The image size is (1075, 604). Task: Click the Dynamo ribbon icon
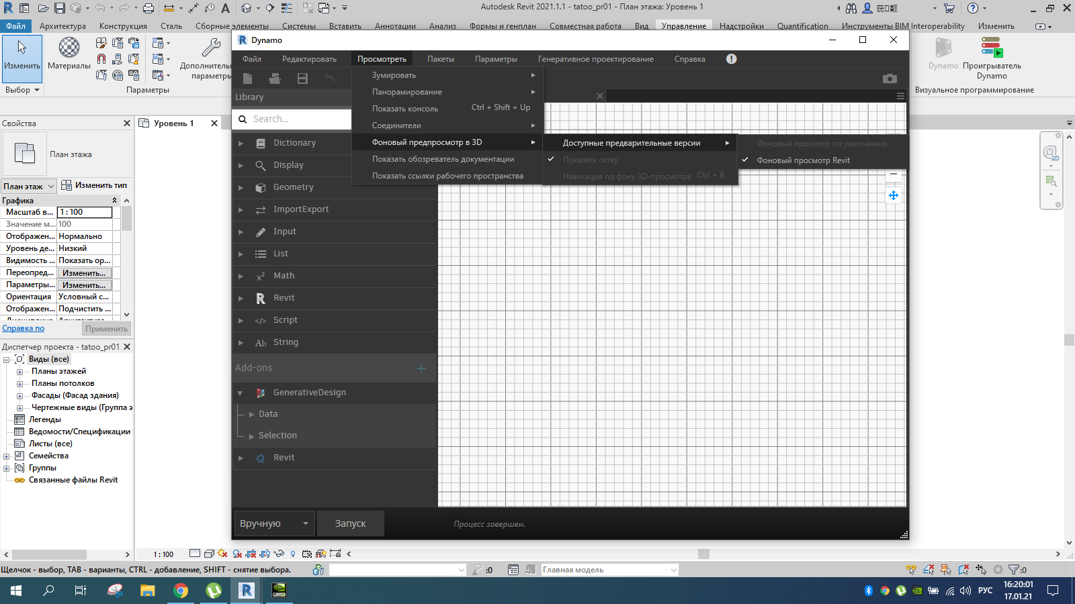pos(943,48)
